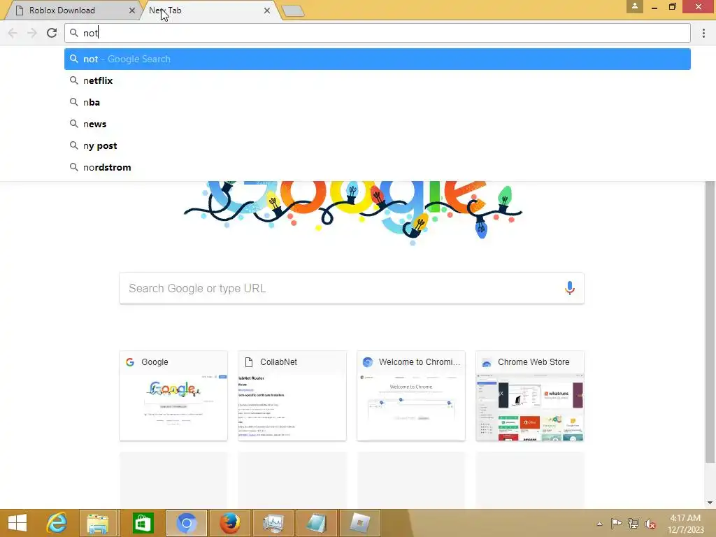This screenshot has width=716, height=537.
Task: Launch Firefox from the taskbar
Action: click(229, 523)
